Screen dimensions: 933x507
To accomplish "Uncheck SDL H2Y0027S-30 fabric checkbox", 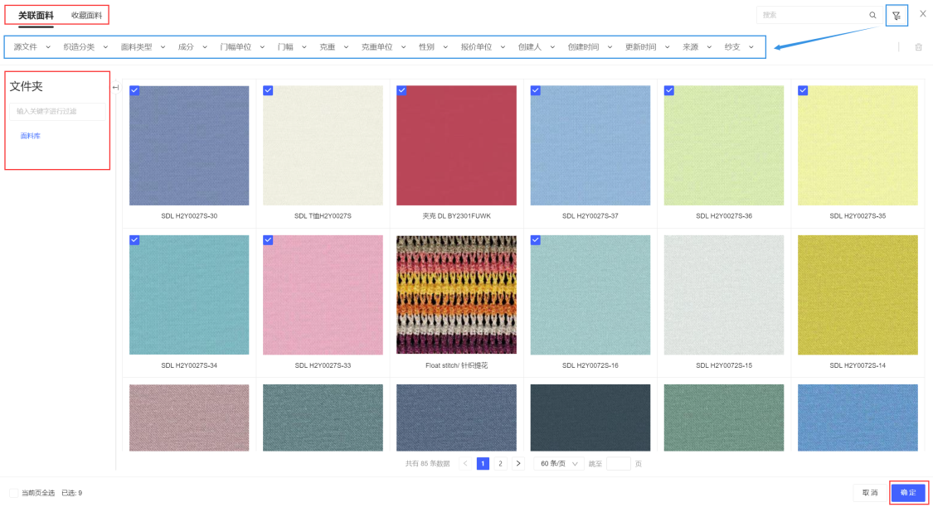I will coord(134,90).
